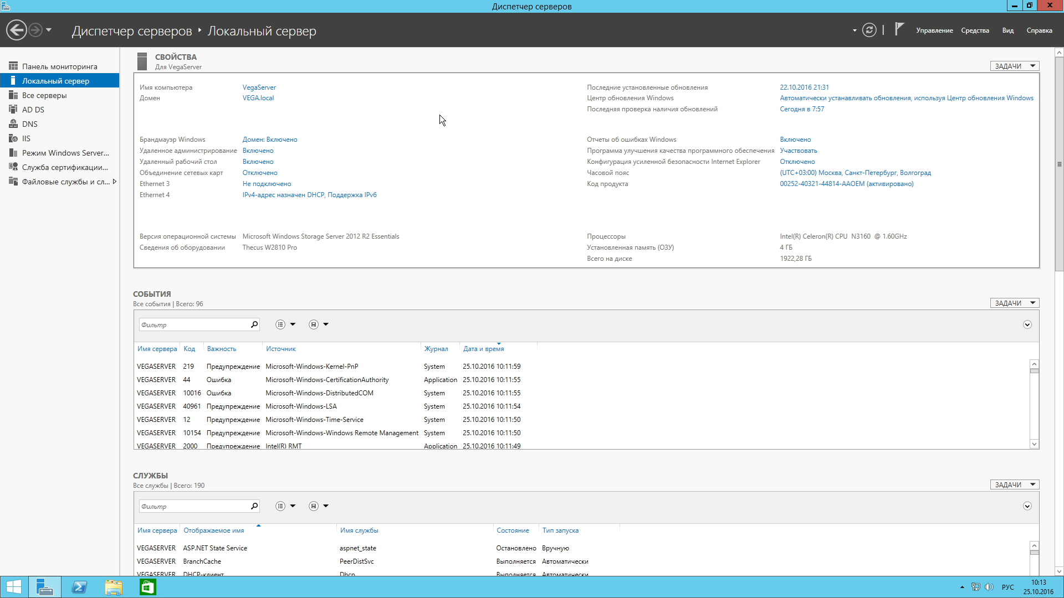Open IIS in the sidebar

click(26, 138)
